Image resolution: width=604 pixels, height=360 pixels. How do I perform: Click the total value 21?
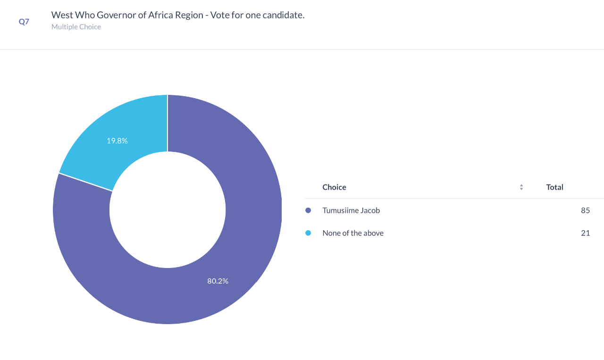point(586,233)
